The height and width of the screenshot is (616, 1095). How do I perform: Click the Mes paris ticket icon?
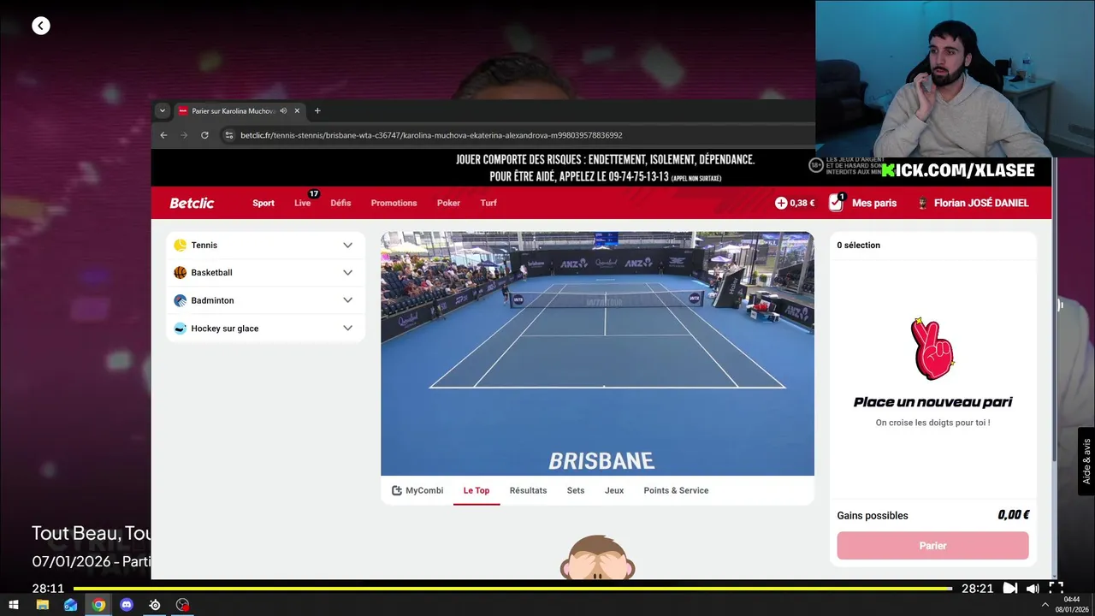pyautogui.click(x=836, y=202)
